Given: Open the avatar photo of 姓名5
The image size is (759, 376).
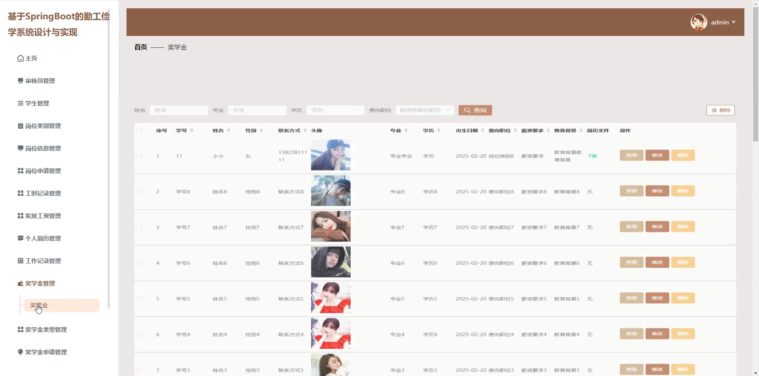Looking at the screenshot, I should click(x=331, y=297).
